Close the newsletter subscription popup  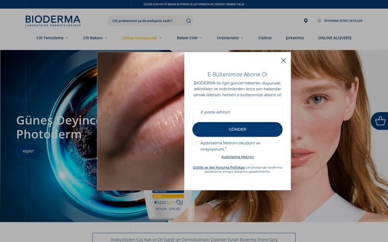[283, 60]
